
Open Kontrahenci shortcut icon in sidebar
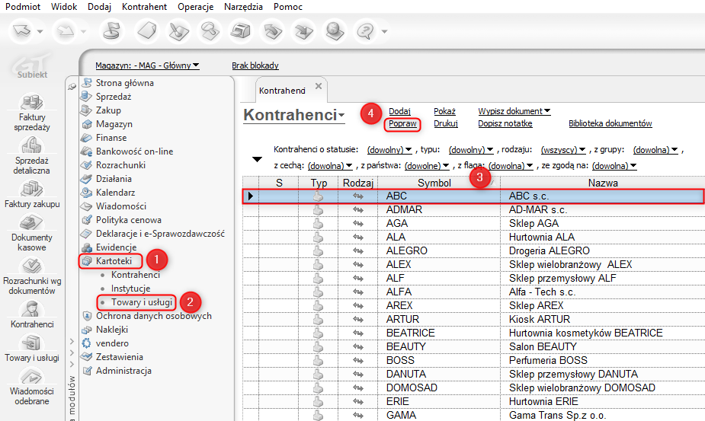click(x=31, y=309)
